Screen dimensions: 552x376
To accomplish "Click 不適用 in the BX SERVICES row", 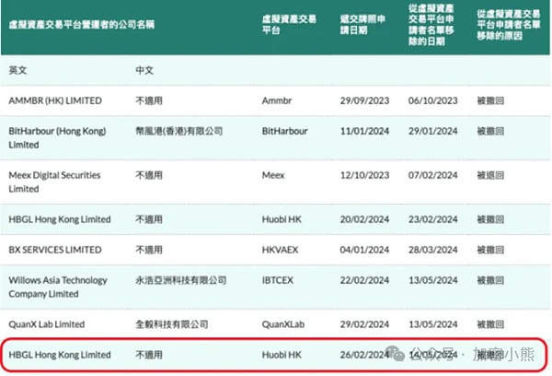I will click(x=149, y=250).
